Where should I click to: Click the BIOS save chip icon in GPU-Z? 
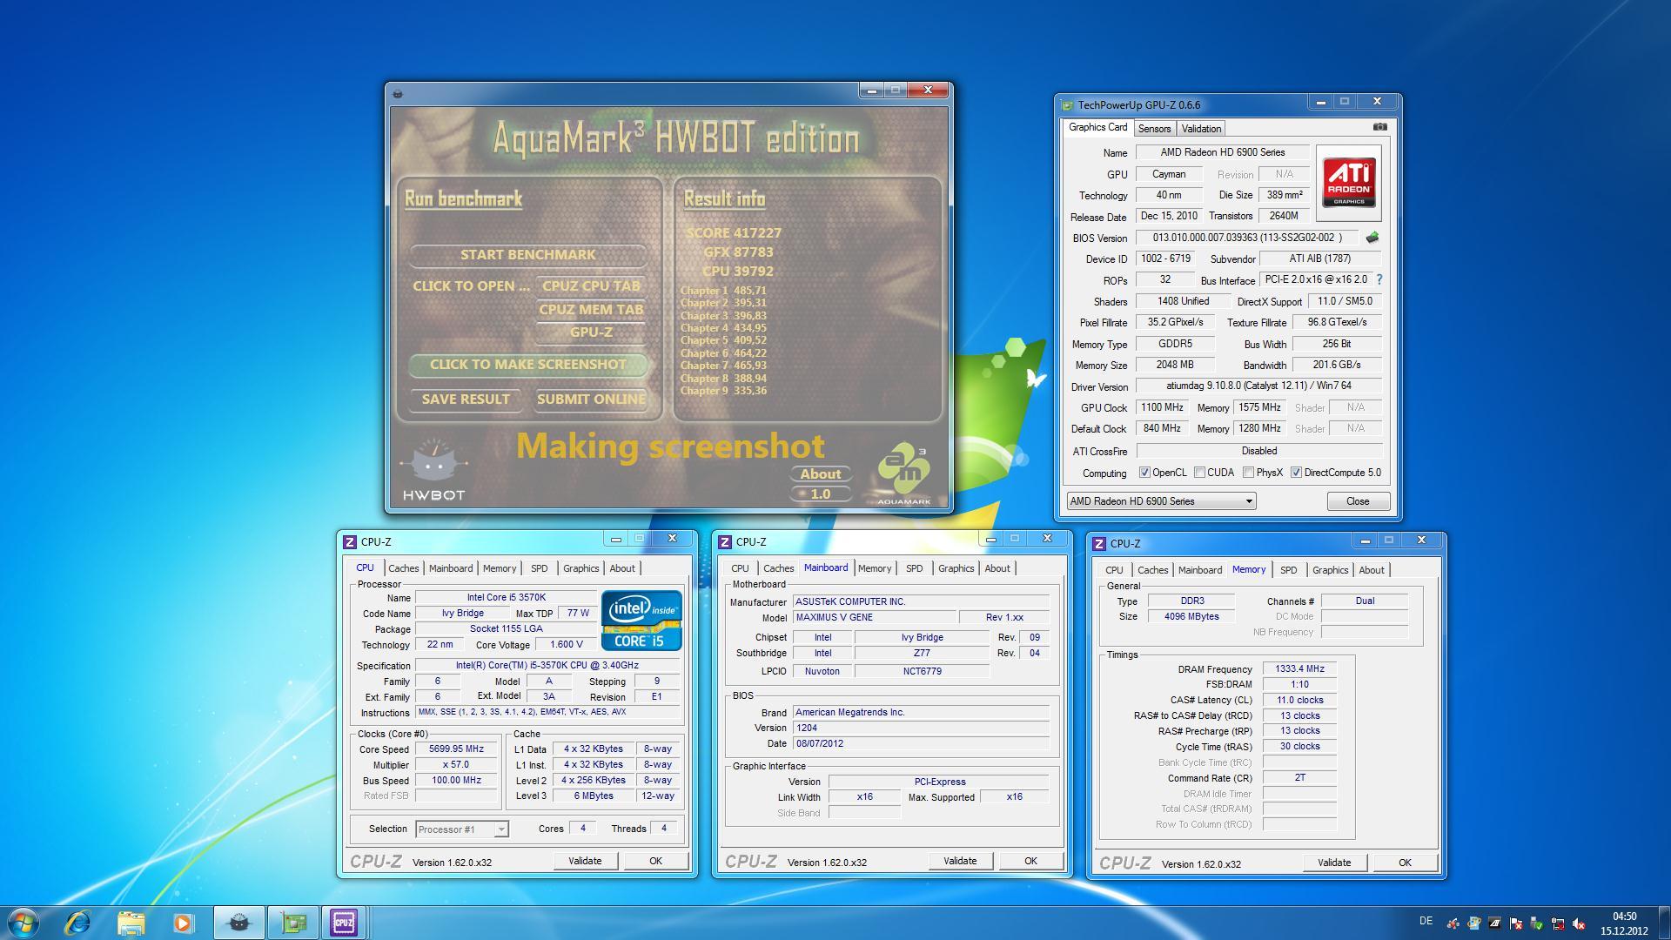tap(1372, 238)
